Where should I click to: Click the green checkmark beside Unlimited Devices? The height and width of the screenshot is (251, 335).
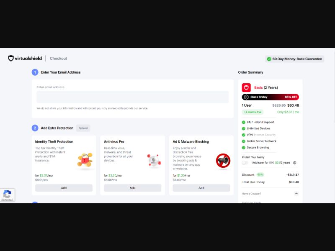tap(244, 128)
